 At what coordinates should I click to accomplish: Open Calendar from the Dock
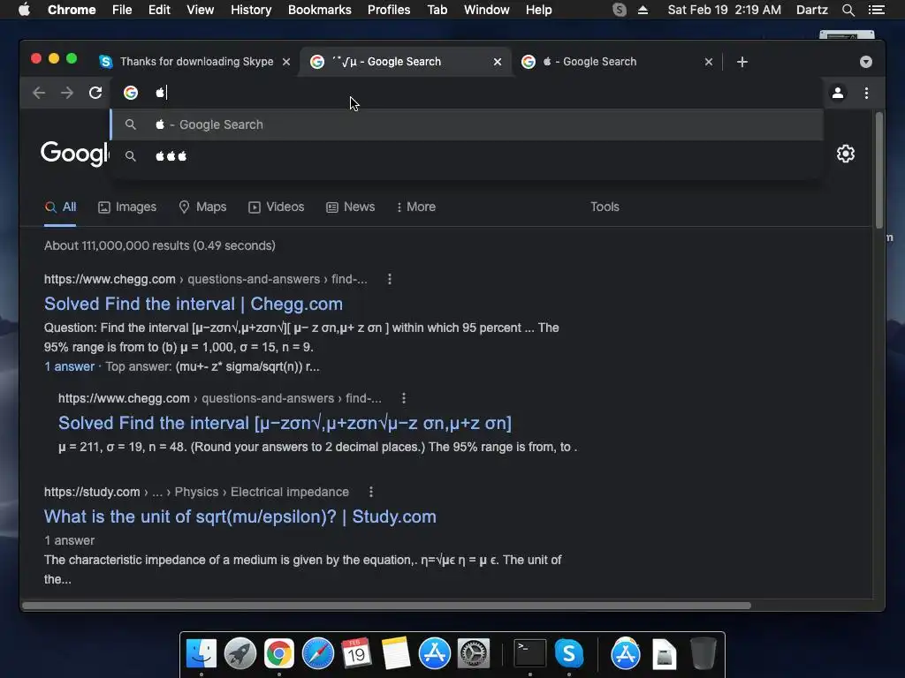(357, 653)
